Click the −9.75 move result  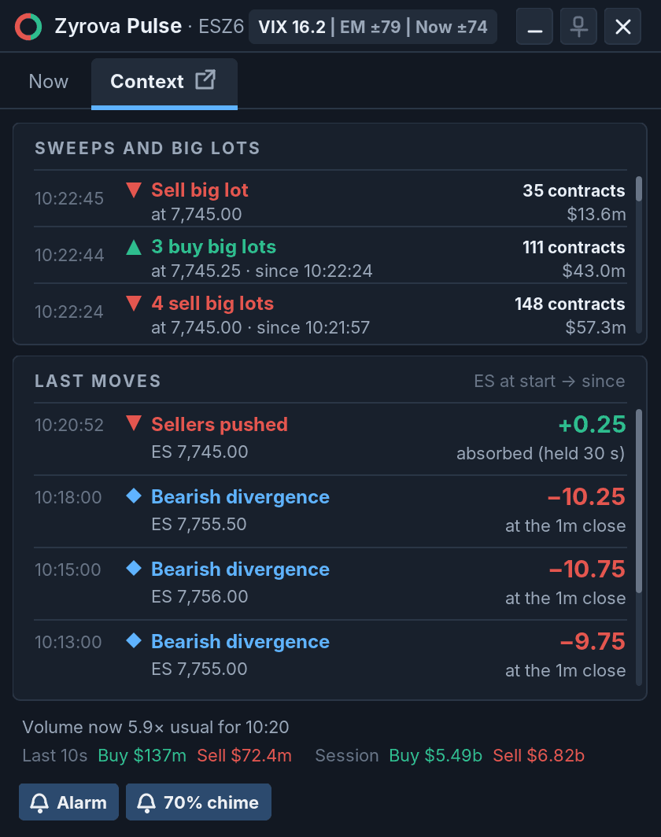pos(592,642)
